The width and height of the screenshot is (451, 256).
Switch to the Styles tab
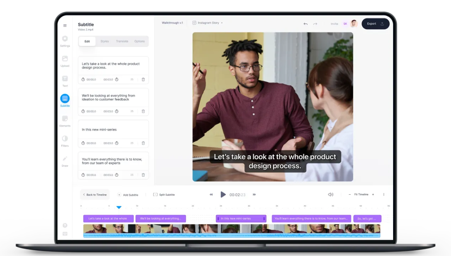(105, 41)
